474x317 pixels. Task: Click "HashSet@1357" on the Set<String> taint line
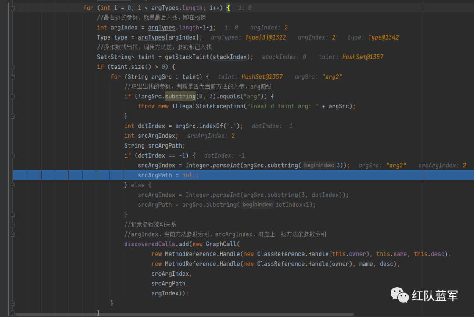pyautogui.click(x=363, y=57)
